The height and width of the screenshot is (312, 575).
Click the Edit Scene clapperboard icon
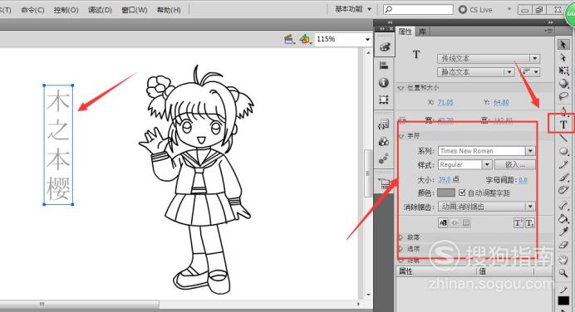[289, 39]
